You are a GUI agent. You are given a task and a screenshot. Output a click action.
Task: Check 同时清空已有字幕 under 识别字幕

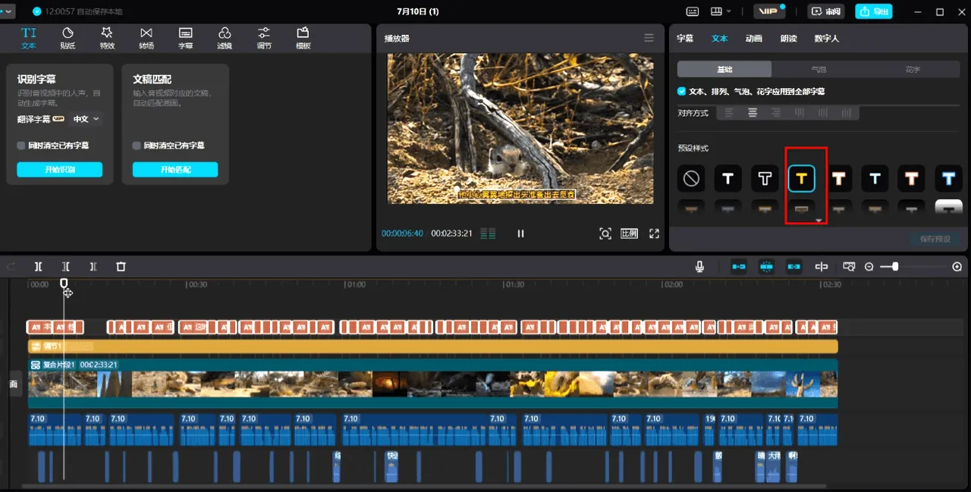pos(21,146)
